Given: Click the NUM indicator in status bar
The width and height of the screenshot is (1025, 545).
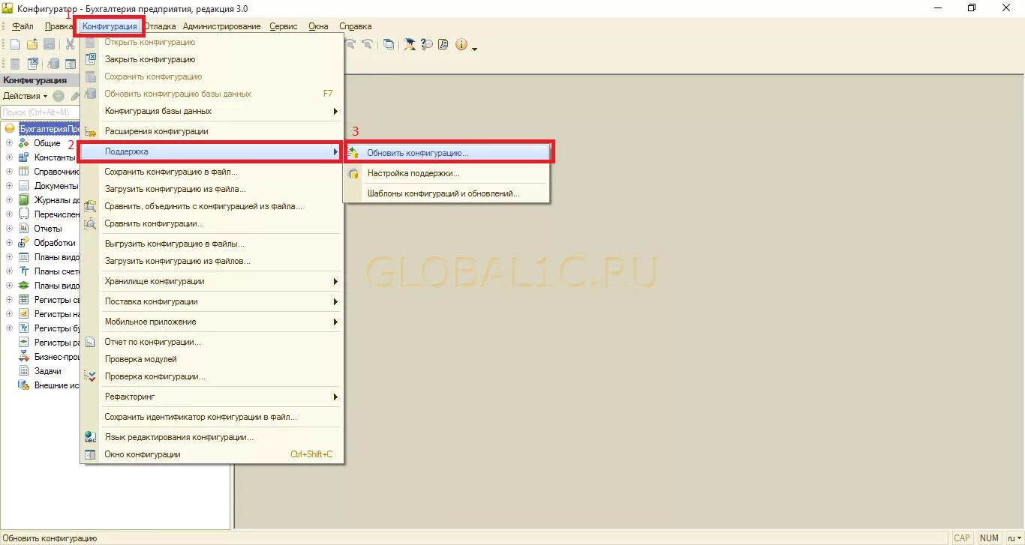Looking at the screenshot, I should (x=990, y=538).
